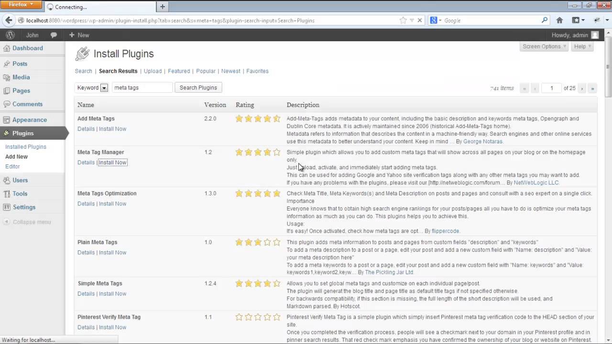Click the Pages icon in sidebar
Image resolution: width=612 pixels, height=344 pixels.
(x=7, y=90)
